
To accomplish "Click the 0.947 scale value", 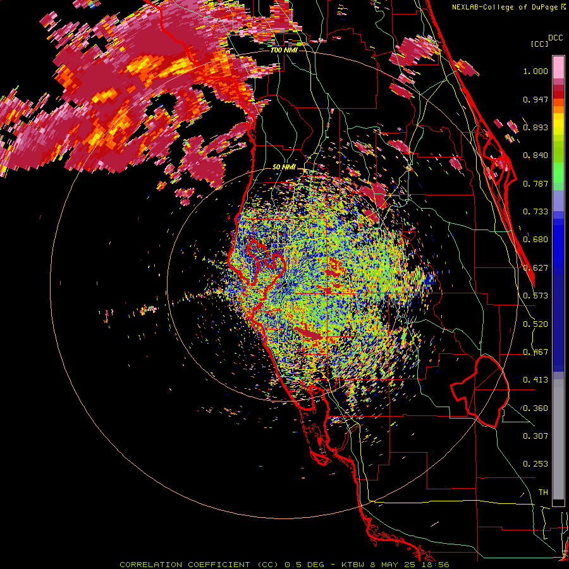I will [535, 99].
